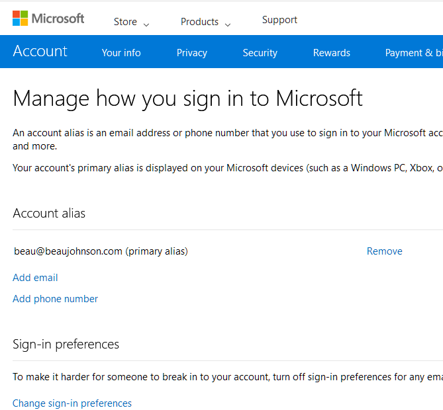Select the beau@beaujohnson.com primary alias text
Image resolution: width=443 pixels, height=410 pixels.
101,251
